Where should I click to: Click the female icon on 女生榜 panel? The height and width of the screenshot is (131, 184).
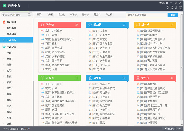pyautogui.click(x=137, y=78)
